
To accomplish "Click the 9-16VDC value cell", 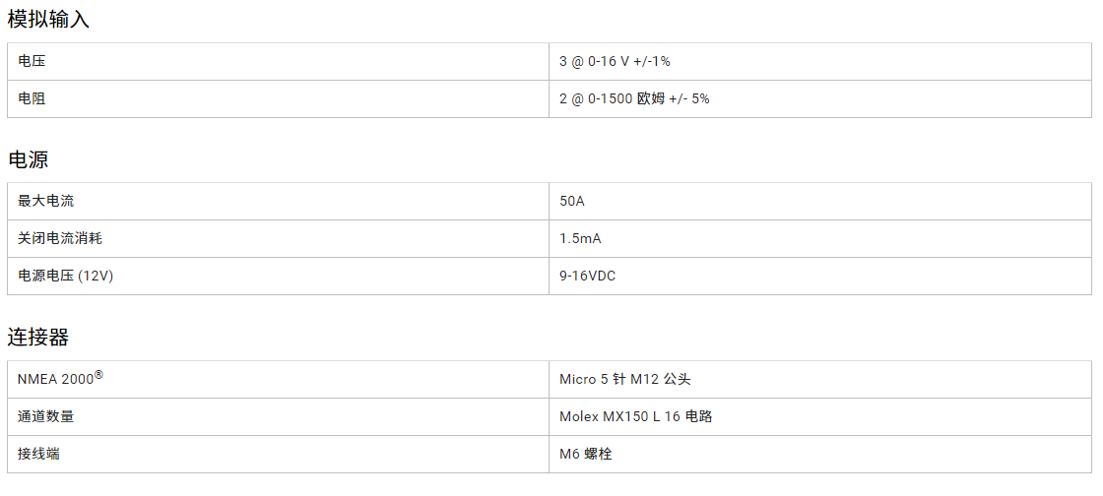I will point(587,277).
